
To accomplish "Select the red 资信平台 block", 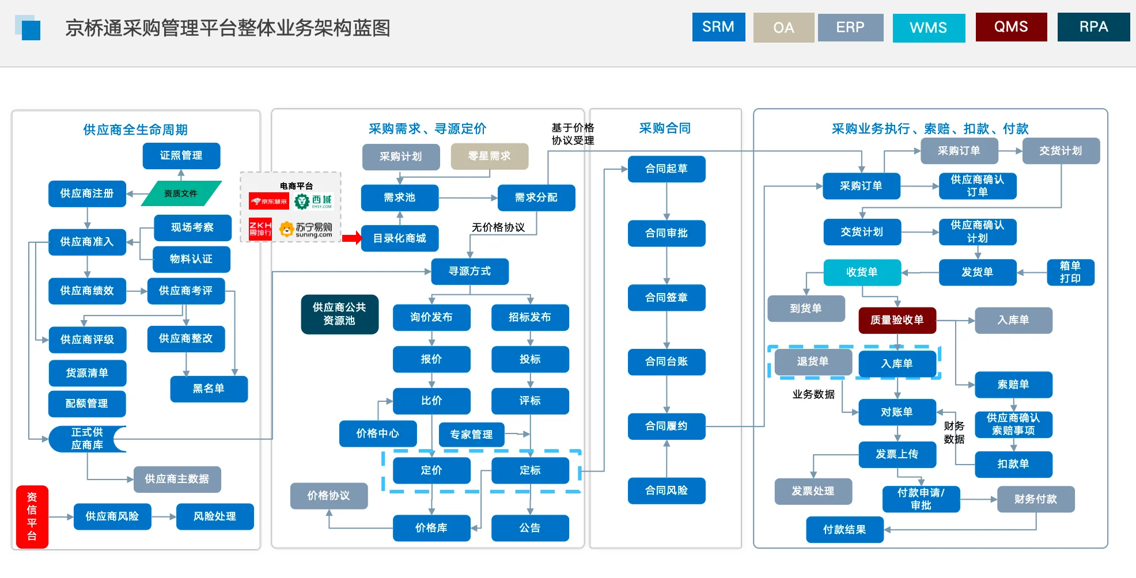I will (32, 516).
